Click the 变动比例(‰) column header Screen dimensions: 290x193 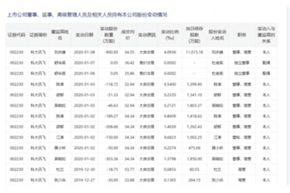click(x=170, y=35)
